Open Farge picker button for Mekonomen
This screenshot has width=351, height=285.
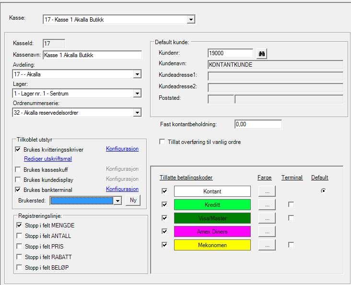(267, 245)
